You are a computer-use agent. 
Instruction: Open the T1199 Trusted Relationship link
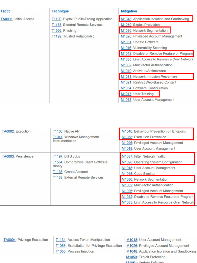pos(56,36)
